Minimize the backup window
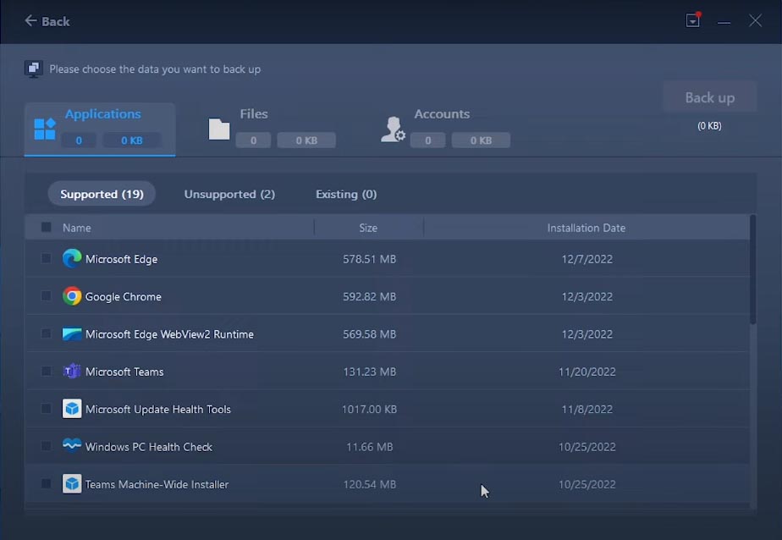Viewport: 782px width, 540px height. point(724,22)
